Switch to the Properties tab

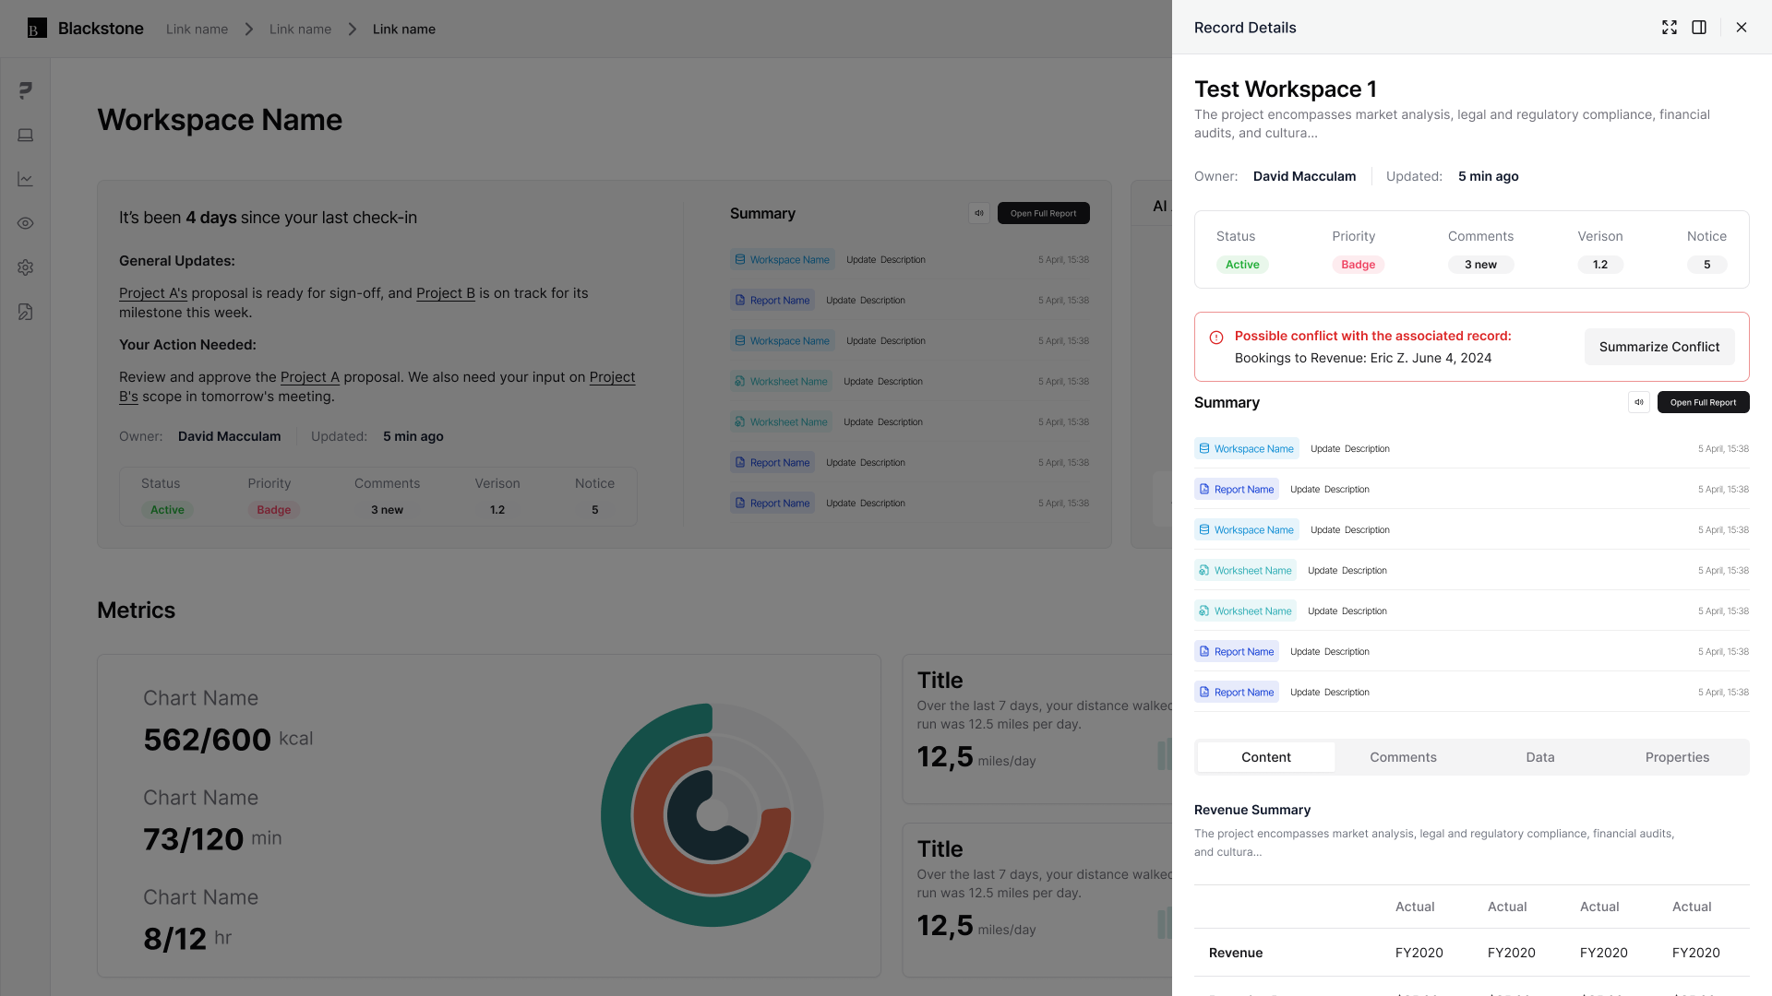tap(1677, 757)
